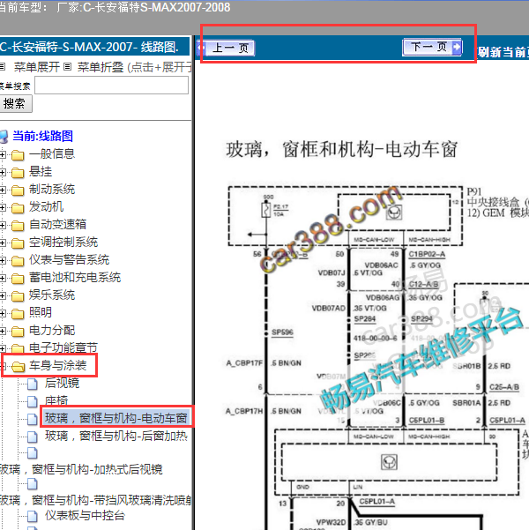Image resolution: width=529 pixels, height=530 pixels.
Task: Select the 发动机 folder label
Action: [x=46, y=207]
